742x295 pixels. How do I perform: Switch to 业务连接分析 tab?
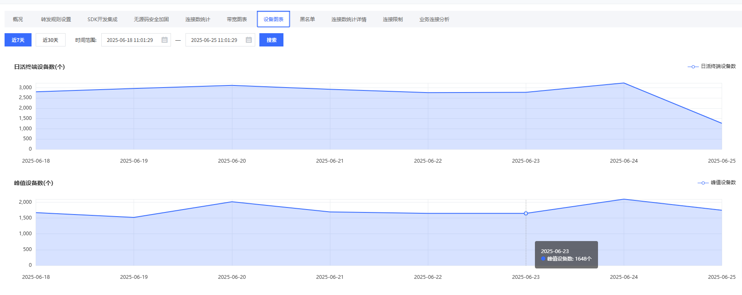(434, 20)
